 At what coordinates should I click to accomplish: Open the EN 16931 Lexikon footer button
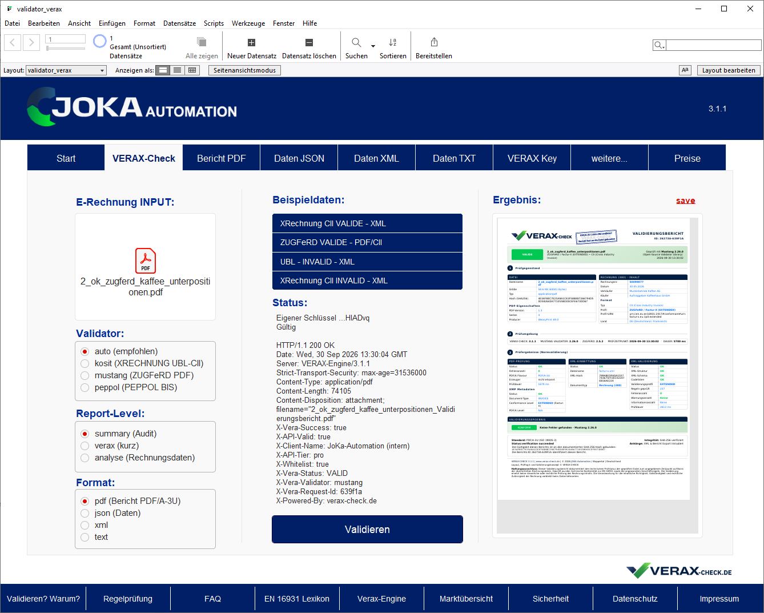297,599
